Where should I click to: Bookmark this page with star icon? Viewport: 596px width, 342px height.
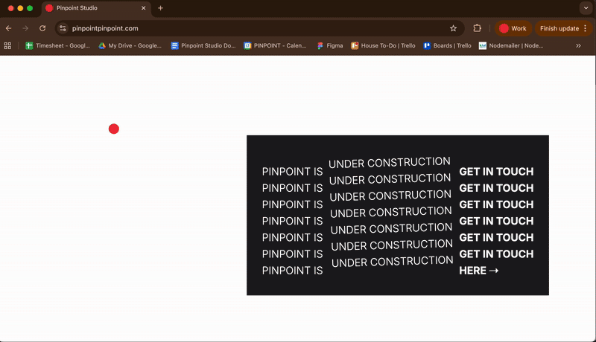coord(453,28)
